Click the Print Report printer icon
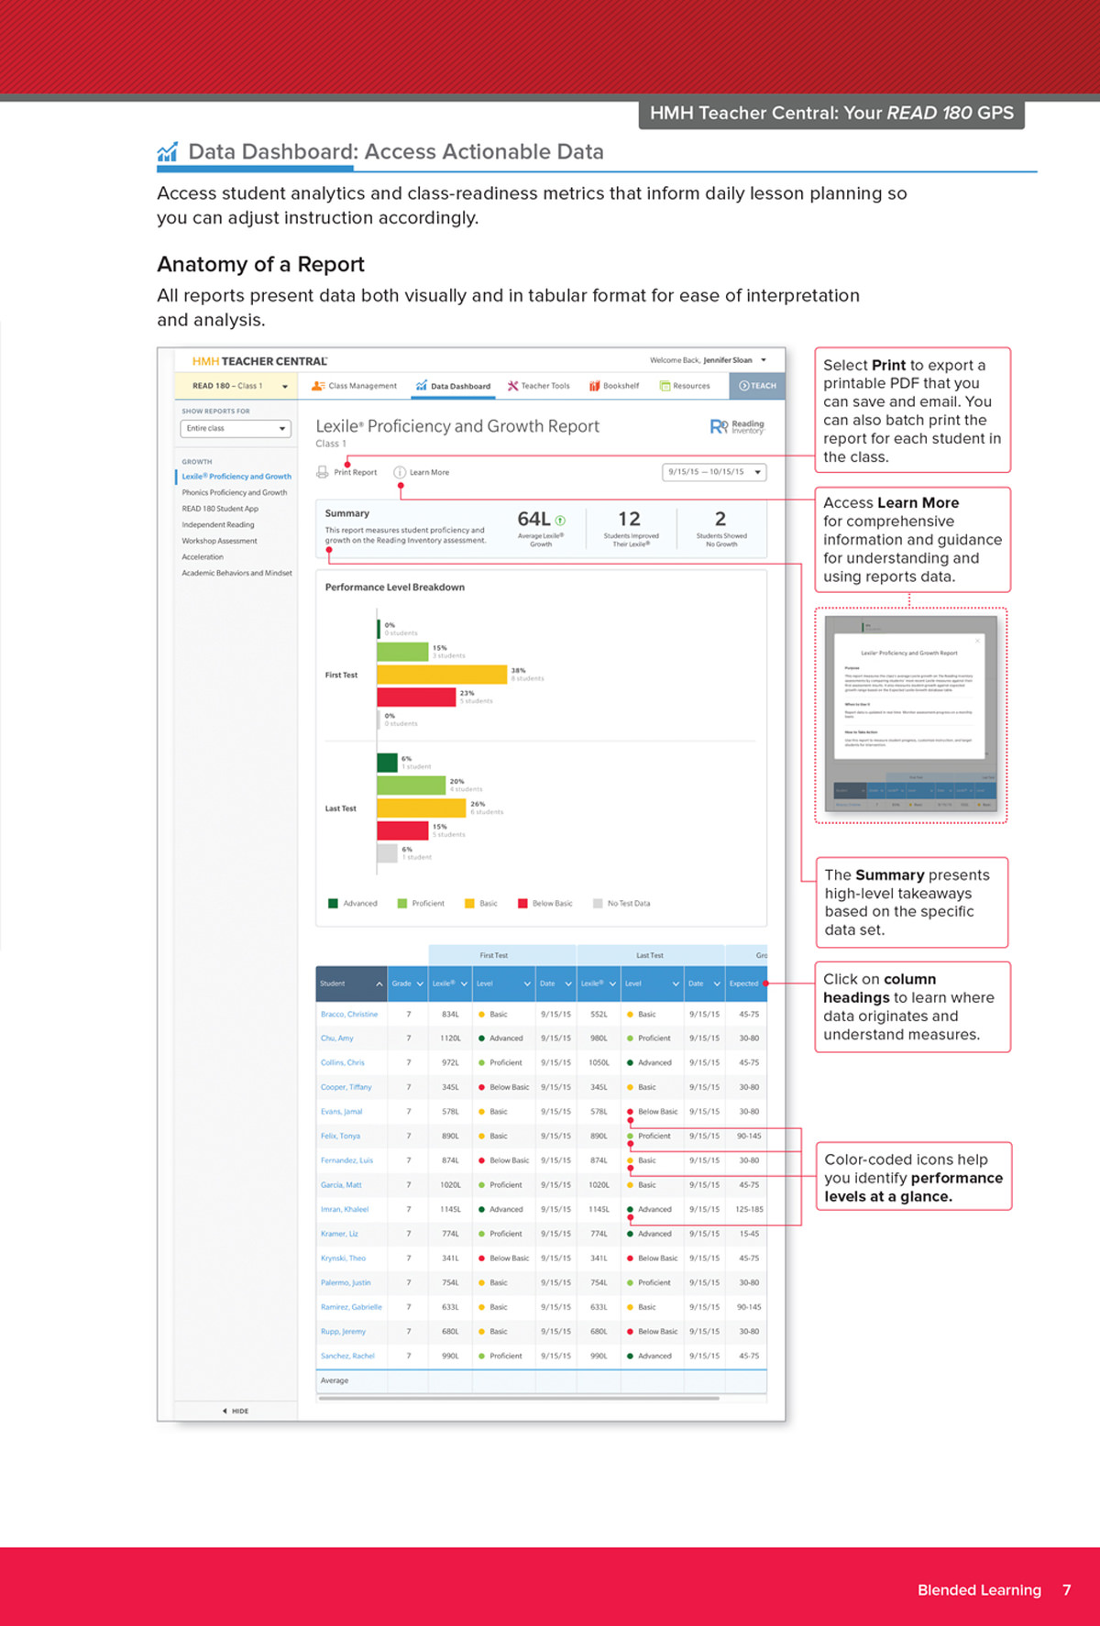 point(322,472)
